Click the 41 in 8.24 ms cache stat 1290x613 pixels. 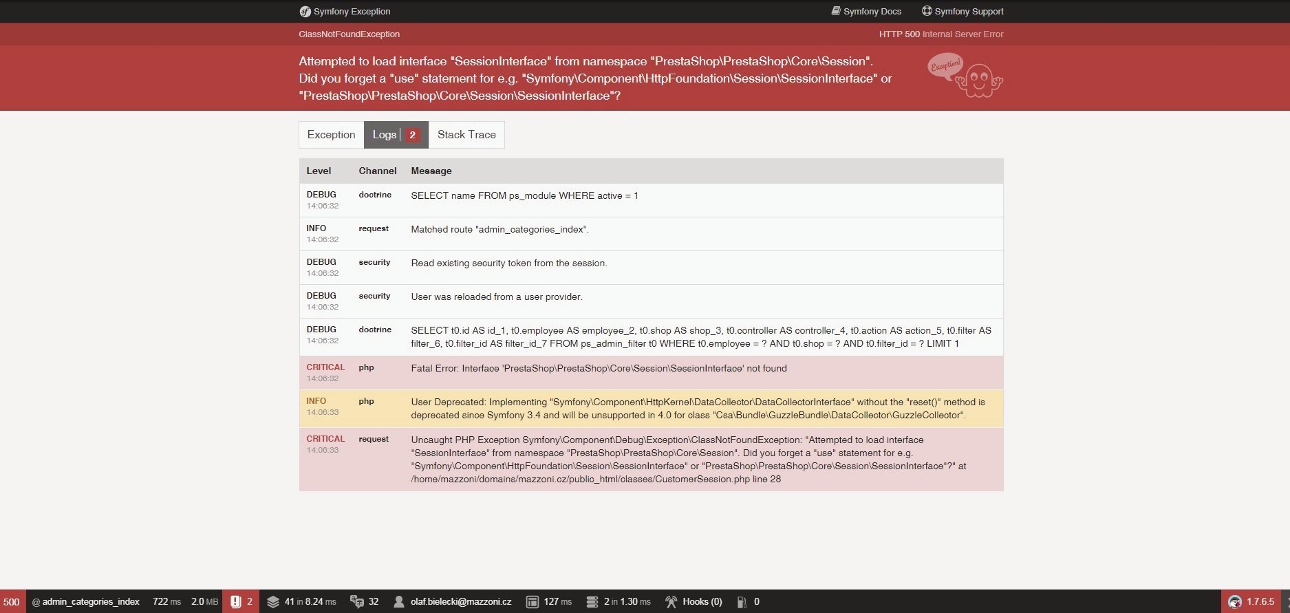coord(310,601)
